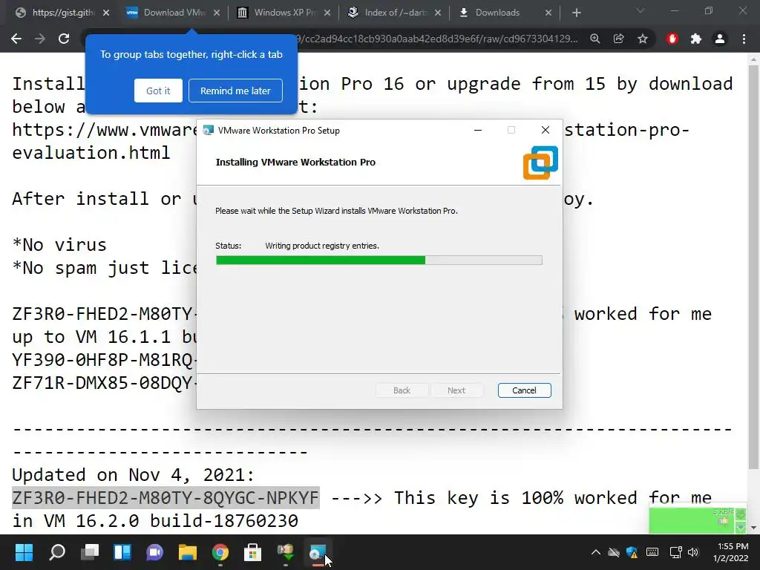Share this page via the share icon
Image resolution: width=760 pixels, height=570 pixels.
coord(618,39)
